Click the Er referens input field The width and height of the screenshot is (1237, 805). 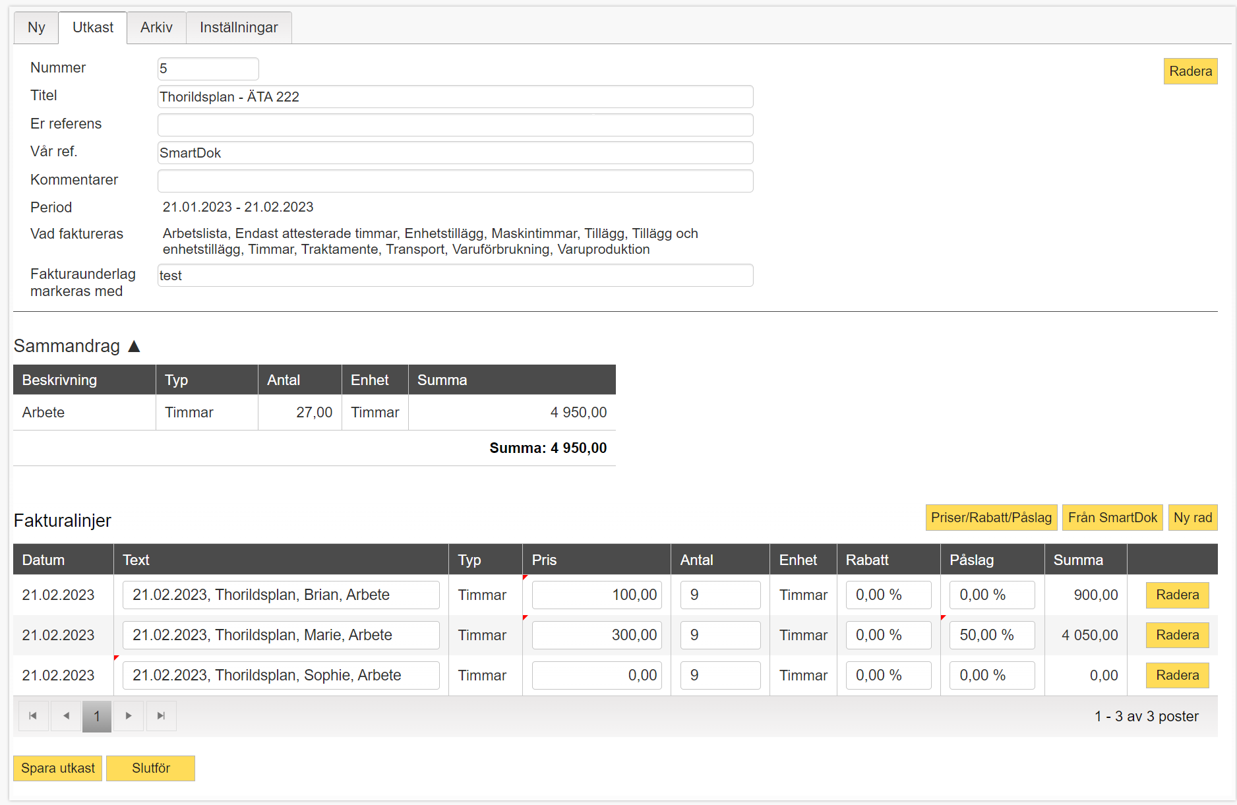[x=455, y=125]
